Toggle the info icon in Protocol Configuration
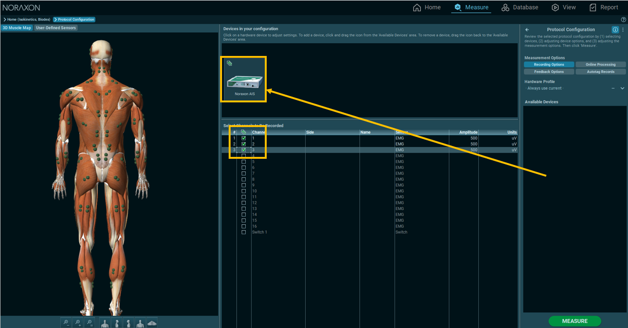The image size is (628, 328). coord(615,29)
